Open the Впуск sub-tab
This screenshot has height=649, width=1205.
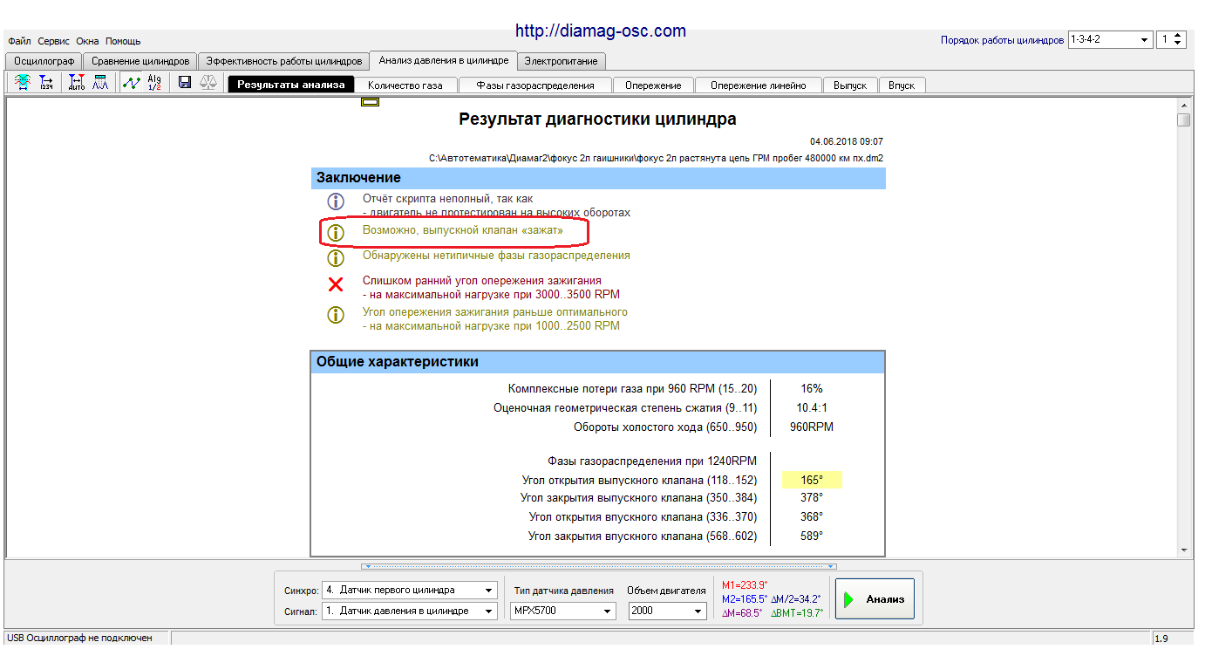pyautogui.click(x=902, y=85)
